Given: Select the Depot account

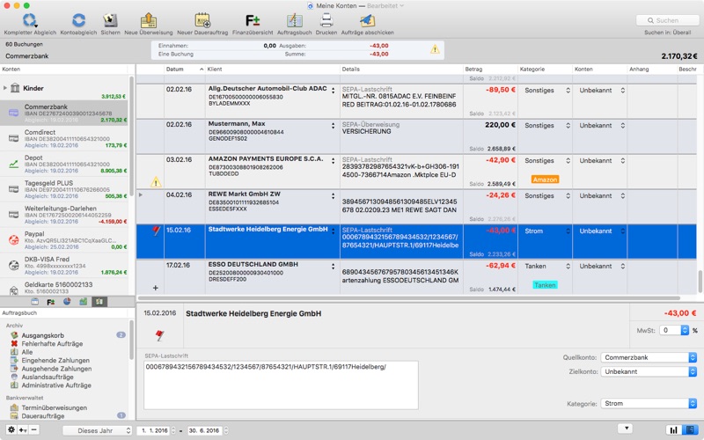Looking at the screenshot, I should (x=63, y=165).
